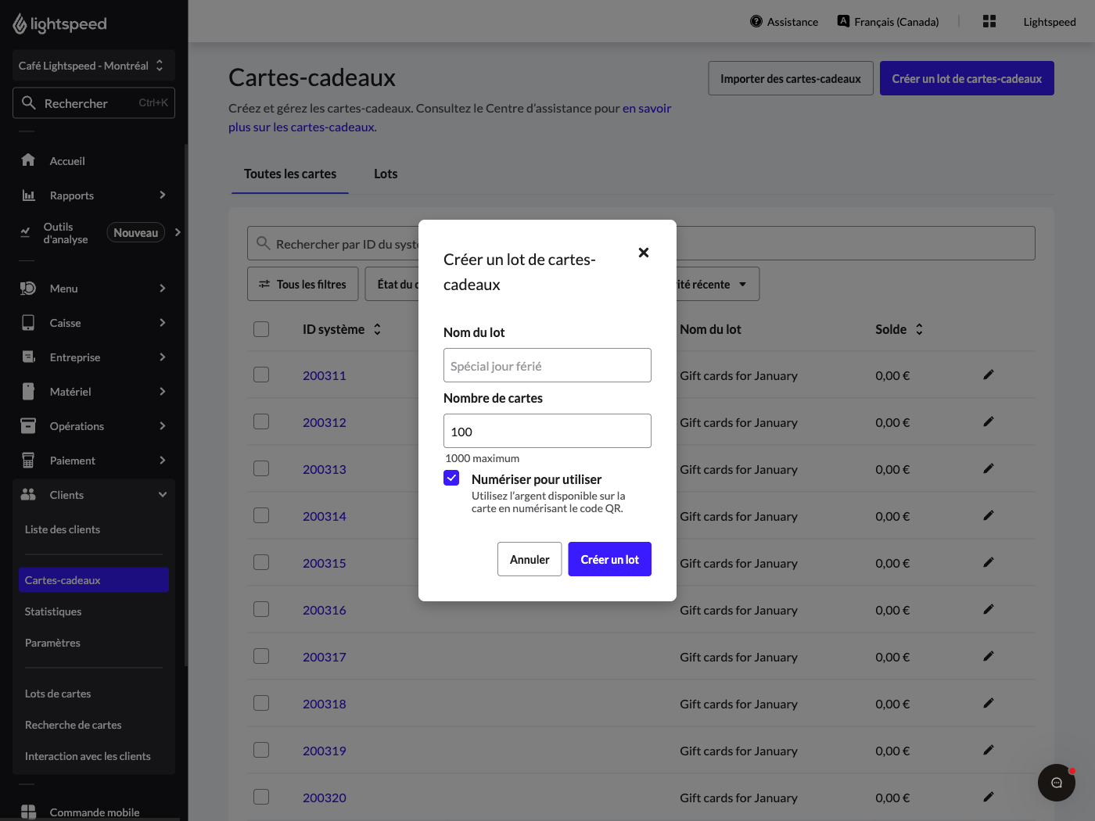1095x821 pixels.
Task: Toggle the select-all checkbox in table header
Action: 261,329
